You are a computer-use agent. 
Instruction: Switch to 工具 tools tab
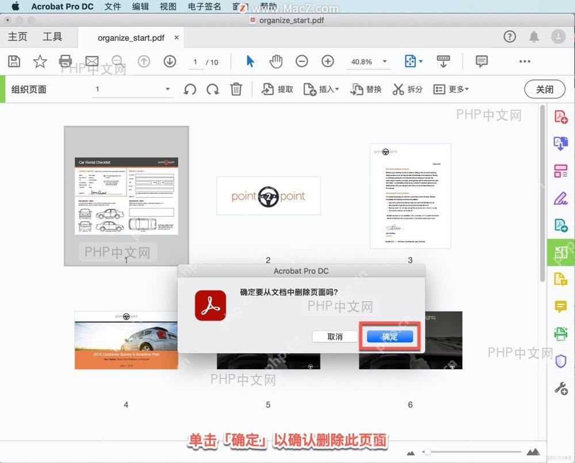click(x=52, y=37)
